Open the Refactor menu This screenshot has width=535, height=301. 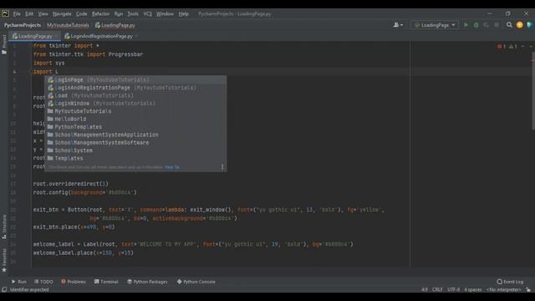pyautogui.click(x=100, y=13)
